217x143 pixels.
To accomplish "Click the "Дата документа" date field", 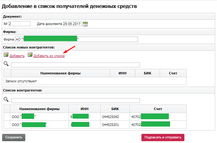I will pos(72,24).
